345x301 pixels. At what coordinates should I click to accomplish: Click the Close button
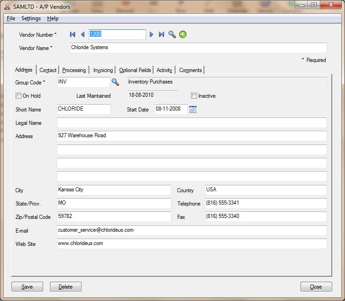coord(316,286)
